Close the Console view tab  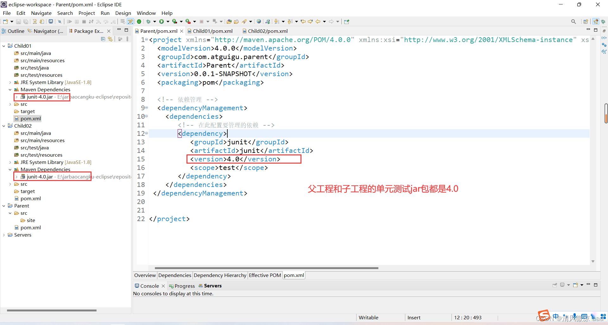coord(163,286)
